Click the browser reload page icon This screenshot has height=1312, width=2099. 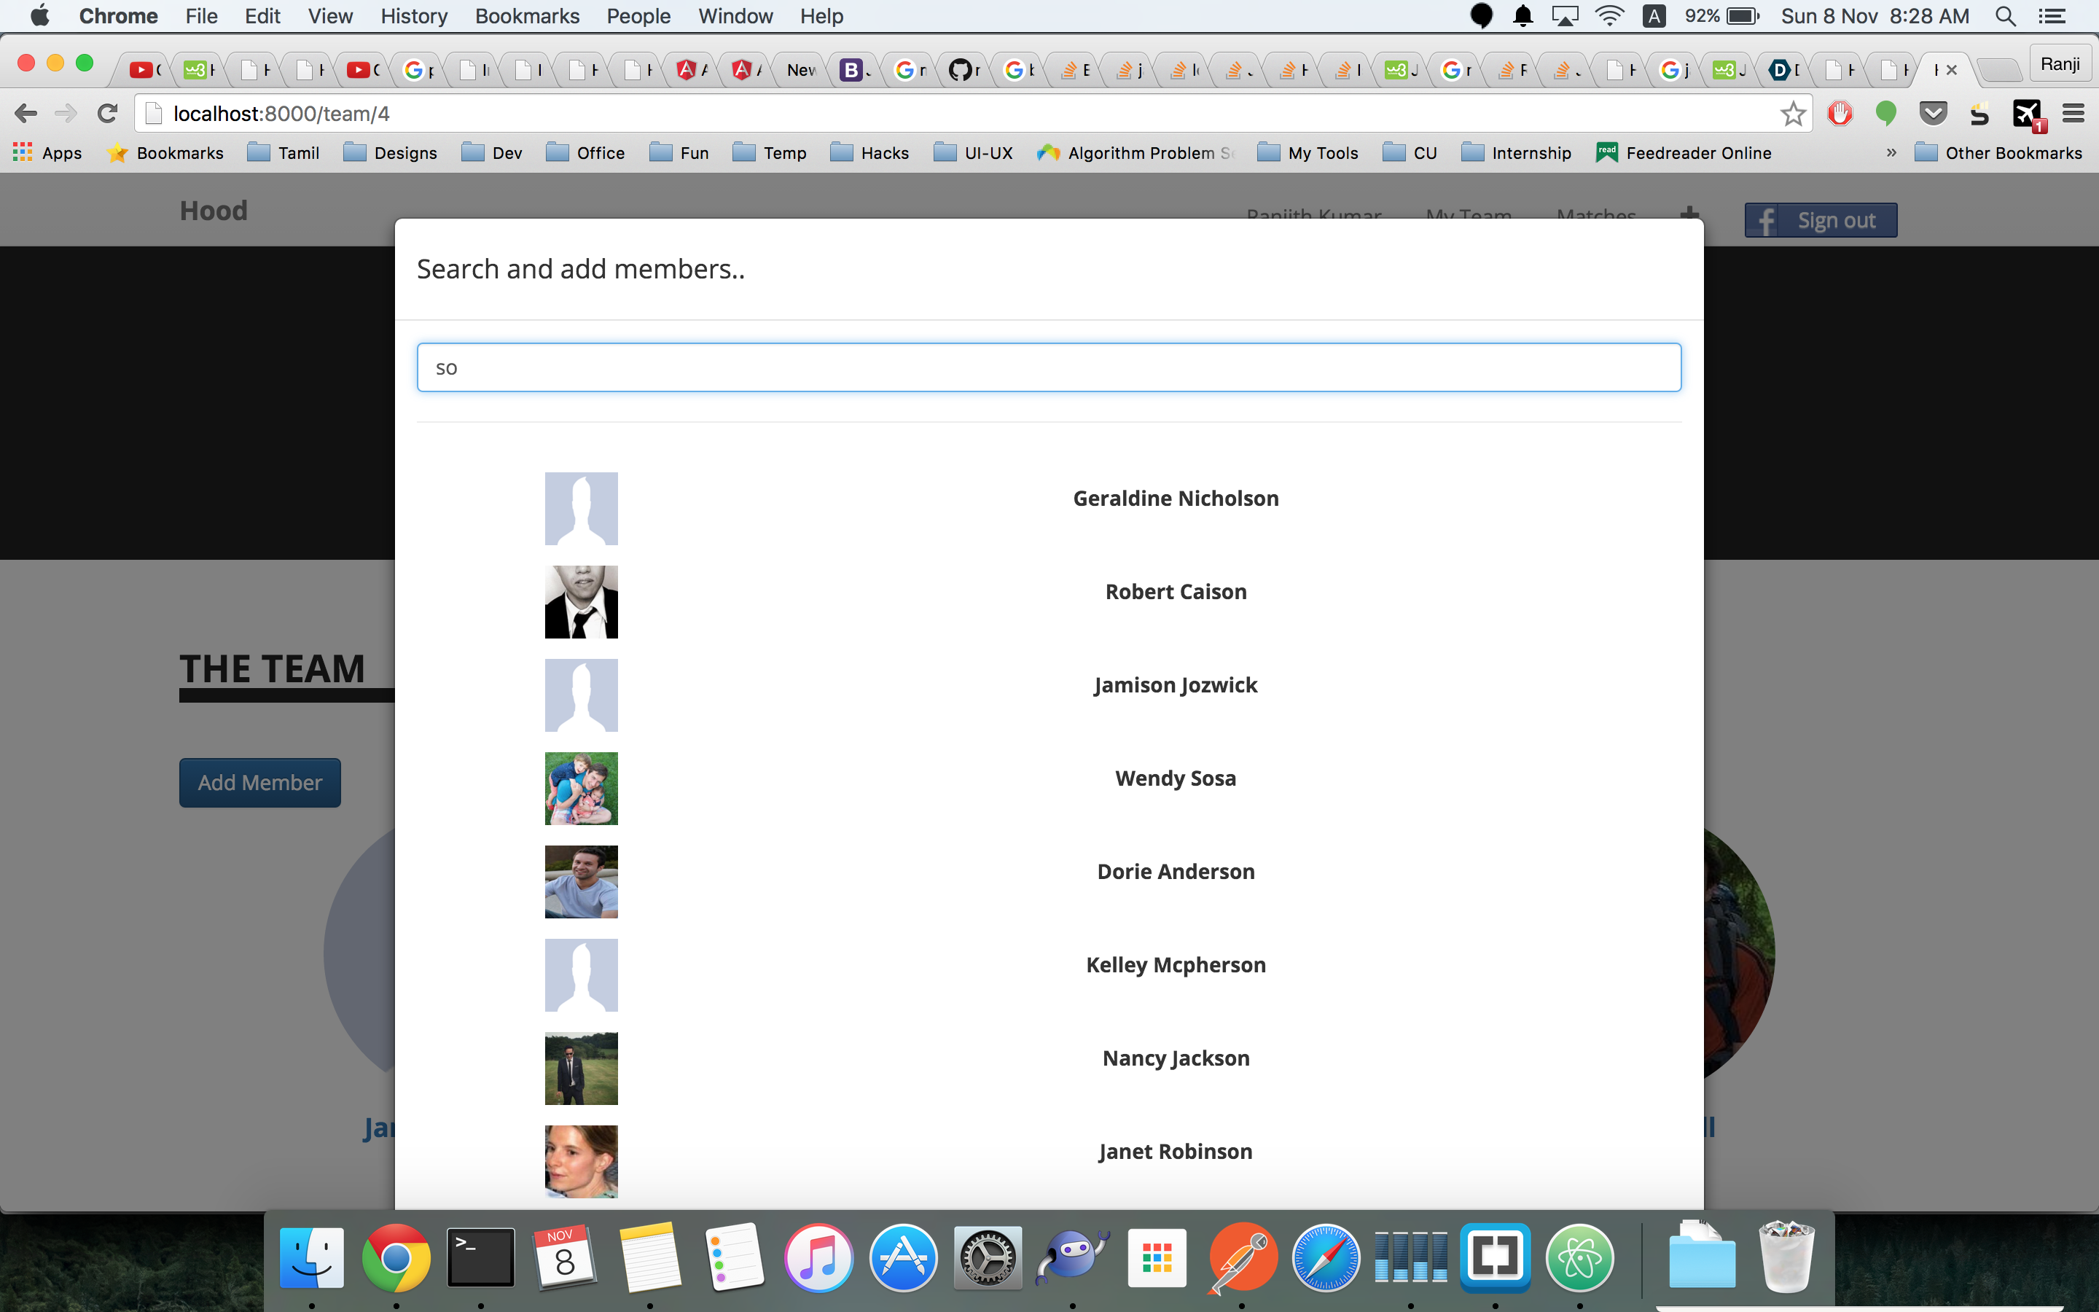tap(108, 114)
